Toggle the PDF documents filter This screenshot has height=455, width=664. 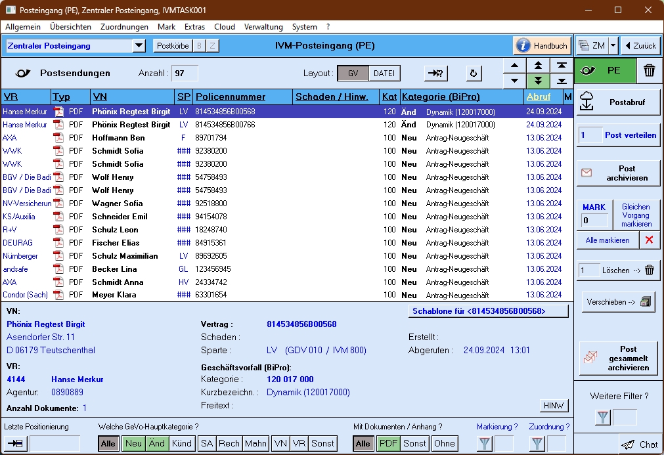point(387,444)
